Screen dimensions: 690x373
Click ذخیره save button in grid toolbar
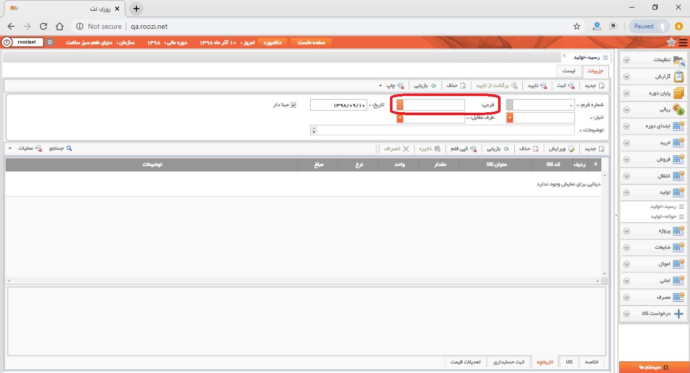[x=429, y=149]
